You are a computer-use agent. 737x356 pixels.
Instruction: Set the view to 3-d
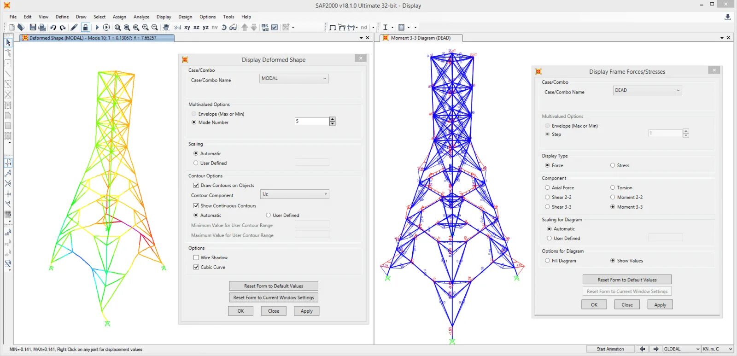click(177, 28)
